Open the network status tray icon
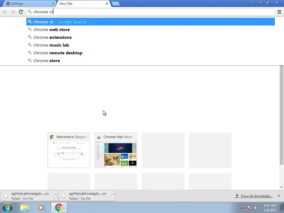 [242, 208]
